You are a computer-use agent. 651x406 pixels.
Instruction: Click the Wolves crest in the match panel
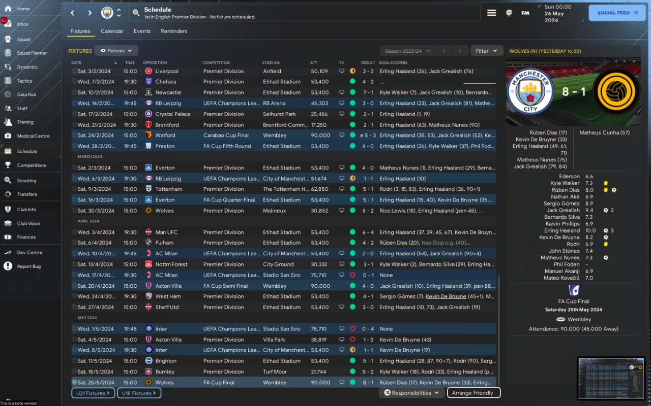click(x=617, y=92)
